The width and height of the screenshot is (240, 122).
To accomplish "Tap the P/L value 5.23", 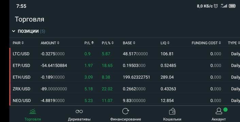I will coord(88,101).
